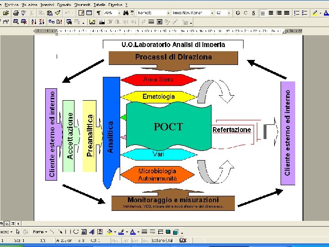Open the arrow style menu
329x247 pixels.
pos(160,232)
